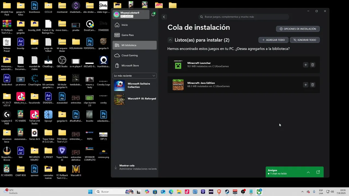The height and width of the screenshot is (196, 349).
Task: Delete Minecraft Launcher entry with trash icon
Action: (x=313, y=65)
